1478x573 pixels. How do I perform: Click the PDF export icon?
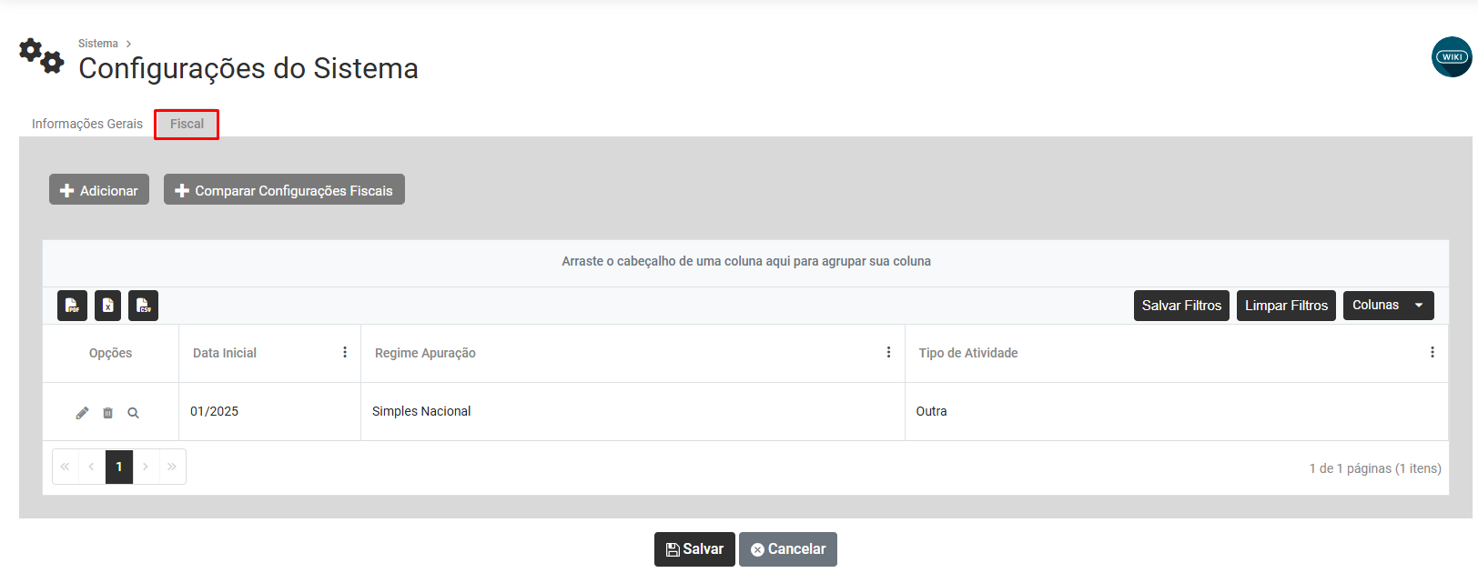pos(72,306)
